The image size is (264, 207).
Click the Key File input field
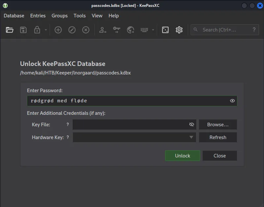click(134, 125)
